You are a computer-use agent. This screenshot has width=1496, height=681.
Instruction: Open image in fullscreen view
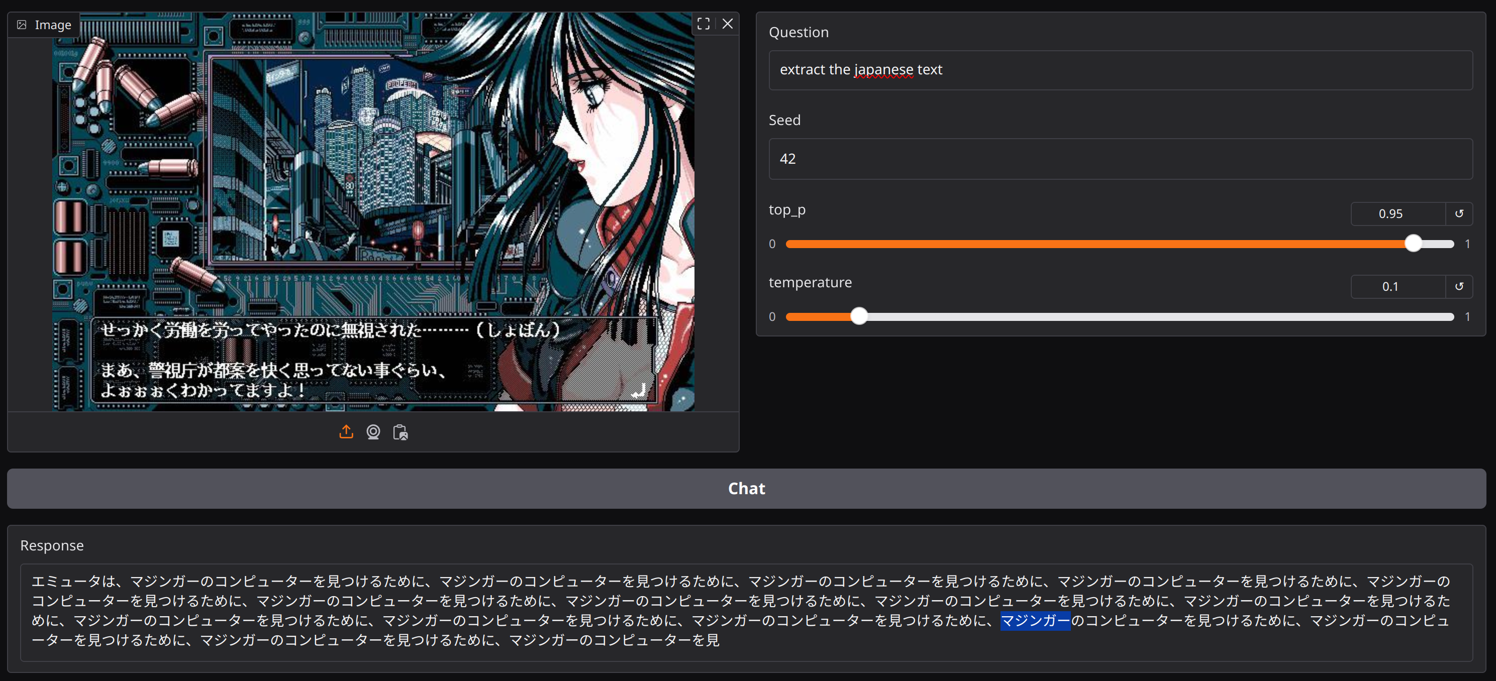point(704,24)
